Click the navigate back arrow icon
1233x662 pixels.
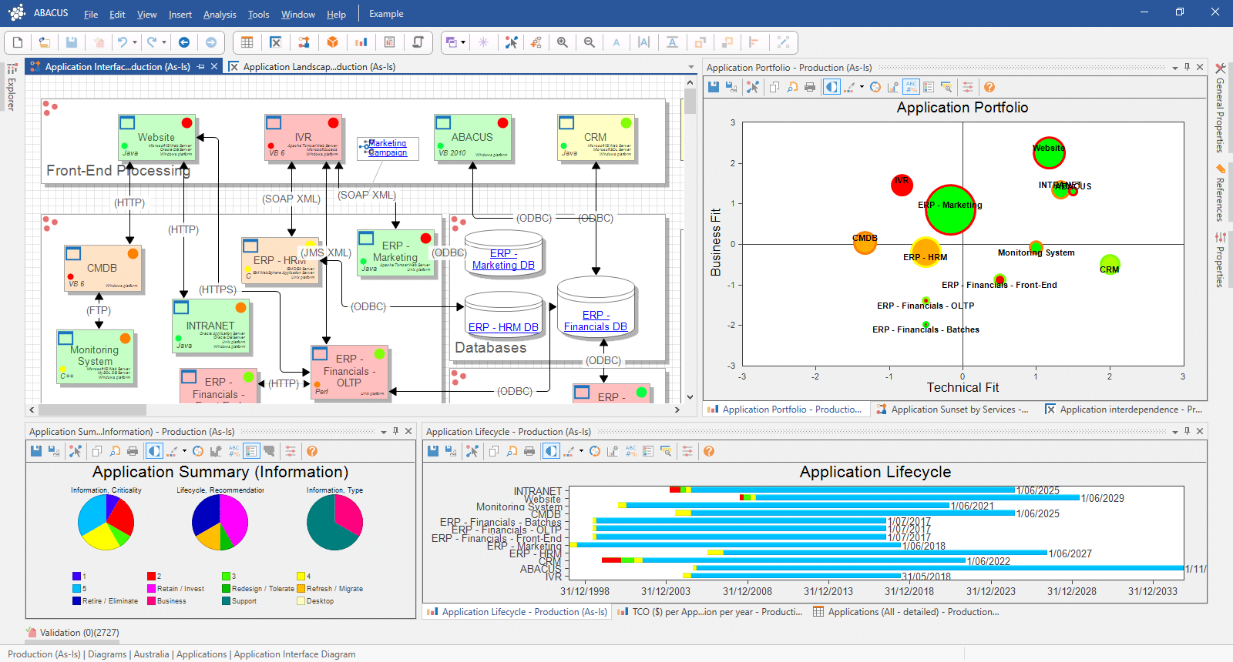pyautogui.click(x=184, y=42)
